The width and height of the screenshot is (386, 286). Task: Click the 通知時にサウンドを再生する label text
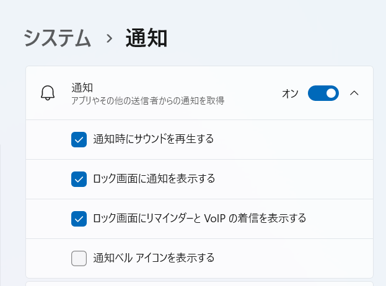(x=153, y=139)
